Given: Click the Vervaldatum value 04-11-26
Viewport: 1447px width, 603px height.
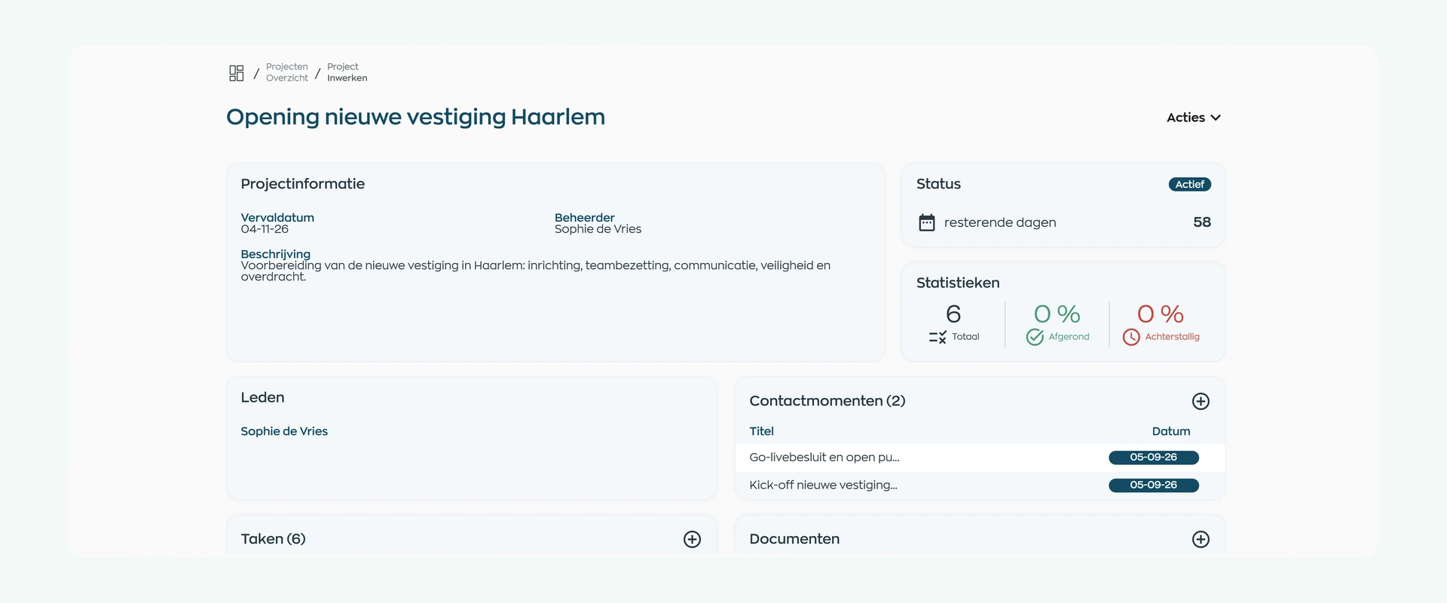Looking at the screenshot, I should 265,229.
